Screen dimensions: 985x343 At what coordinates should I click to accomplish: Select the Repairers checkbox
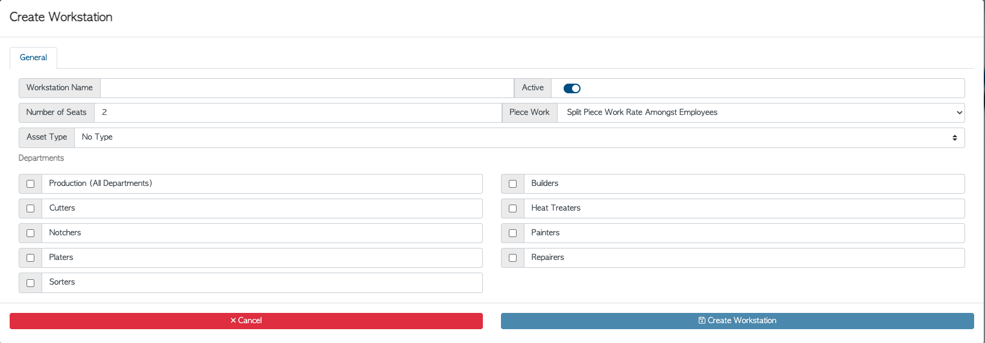[513, 258]
